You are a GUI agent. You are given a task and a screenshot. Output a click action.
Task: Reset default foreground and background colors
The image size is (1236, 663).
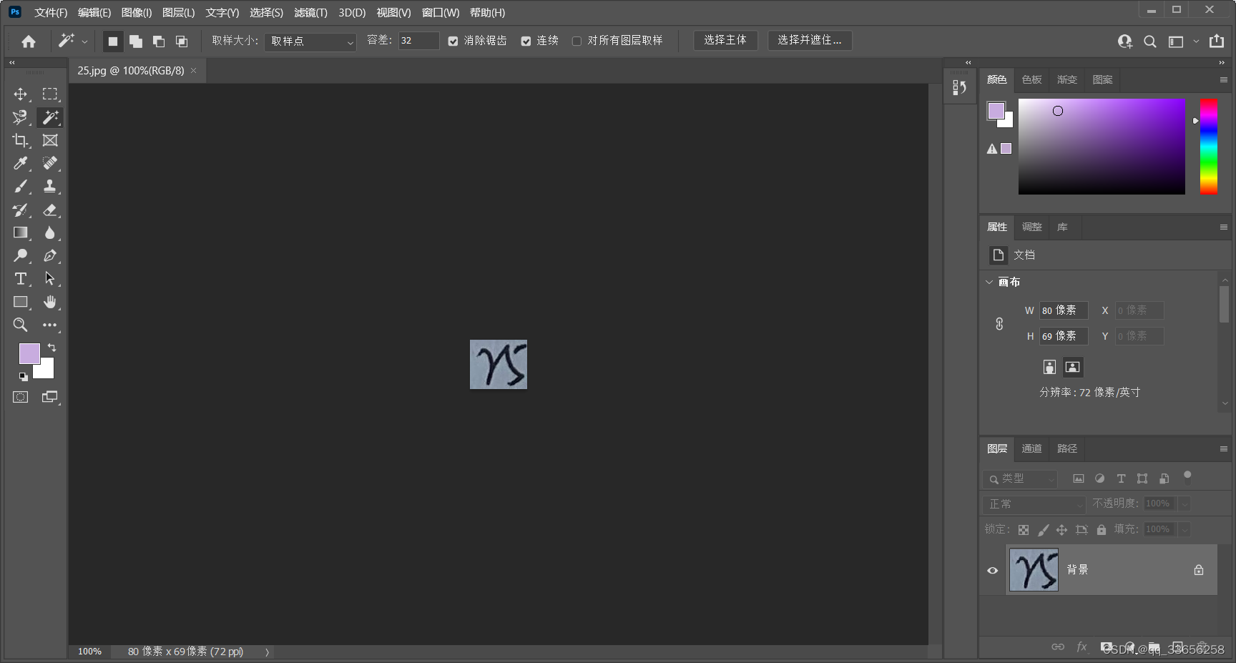pyautogui.click(x=23, y=377)
